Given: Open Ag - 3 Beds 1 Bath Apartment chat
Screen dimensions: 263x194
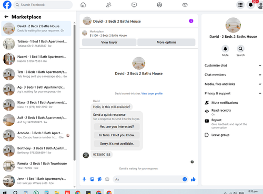Looking at the screenshot, I should coord(36,90).
